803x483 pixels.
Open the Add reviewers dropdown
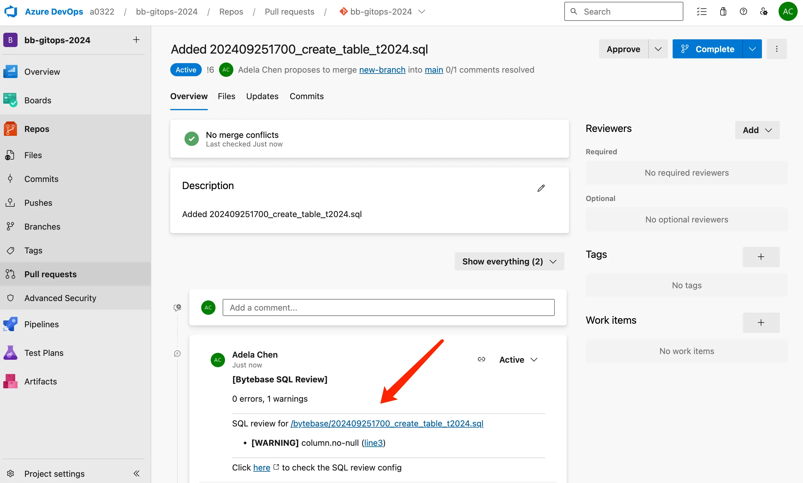point(757,130)
